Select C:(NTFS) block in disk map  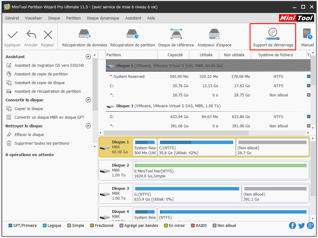196,147
